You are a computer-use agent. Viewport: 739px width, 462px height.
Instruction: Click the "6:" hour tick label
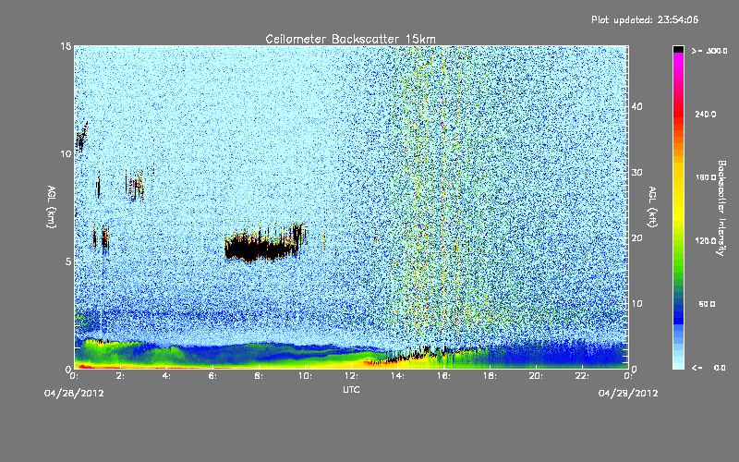tap(212, 376)
